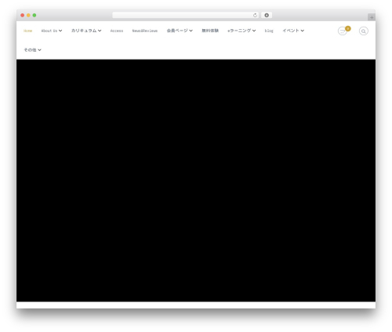Expand the カリキュラム dropdown menu
The height and width of the screenshot is (332, 392).
(x=86, y=31)
